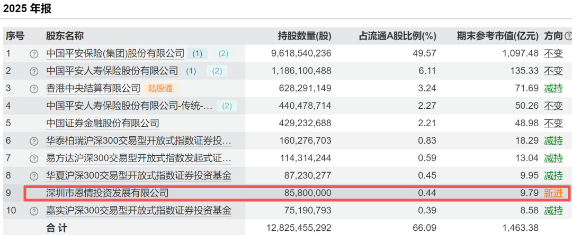Screen dimensions: 572x235
Task: Open help icon beside 中国平安人寿保险股份有限公司 row 2
Action: pos(33,71)
